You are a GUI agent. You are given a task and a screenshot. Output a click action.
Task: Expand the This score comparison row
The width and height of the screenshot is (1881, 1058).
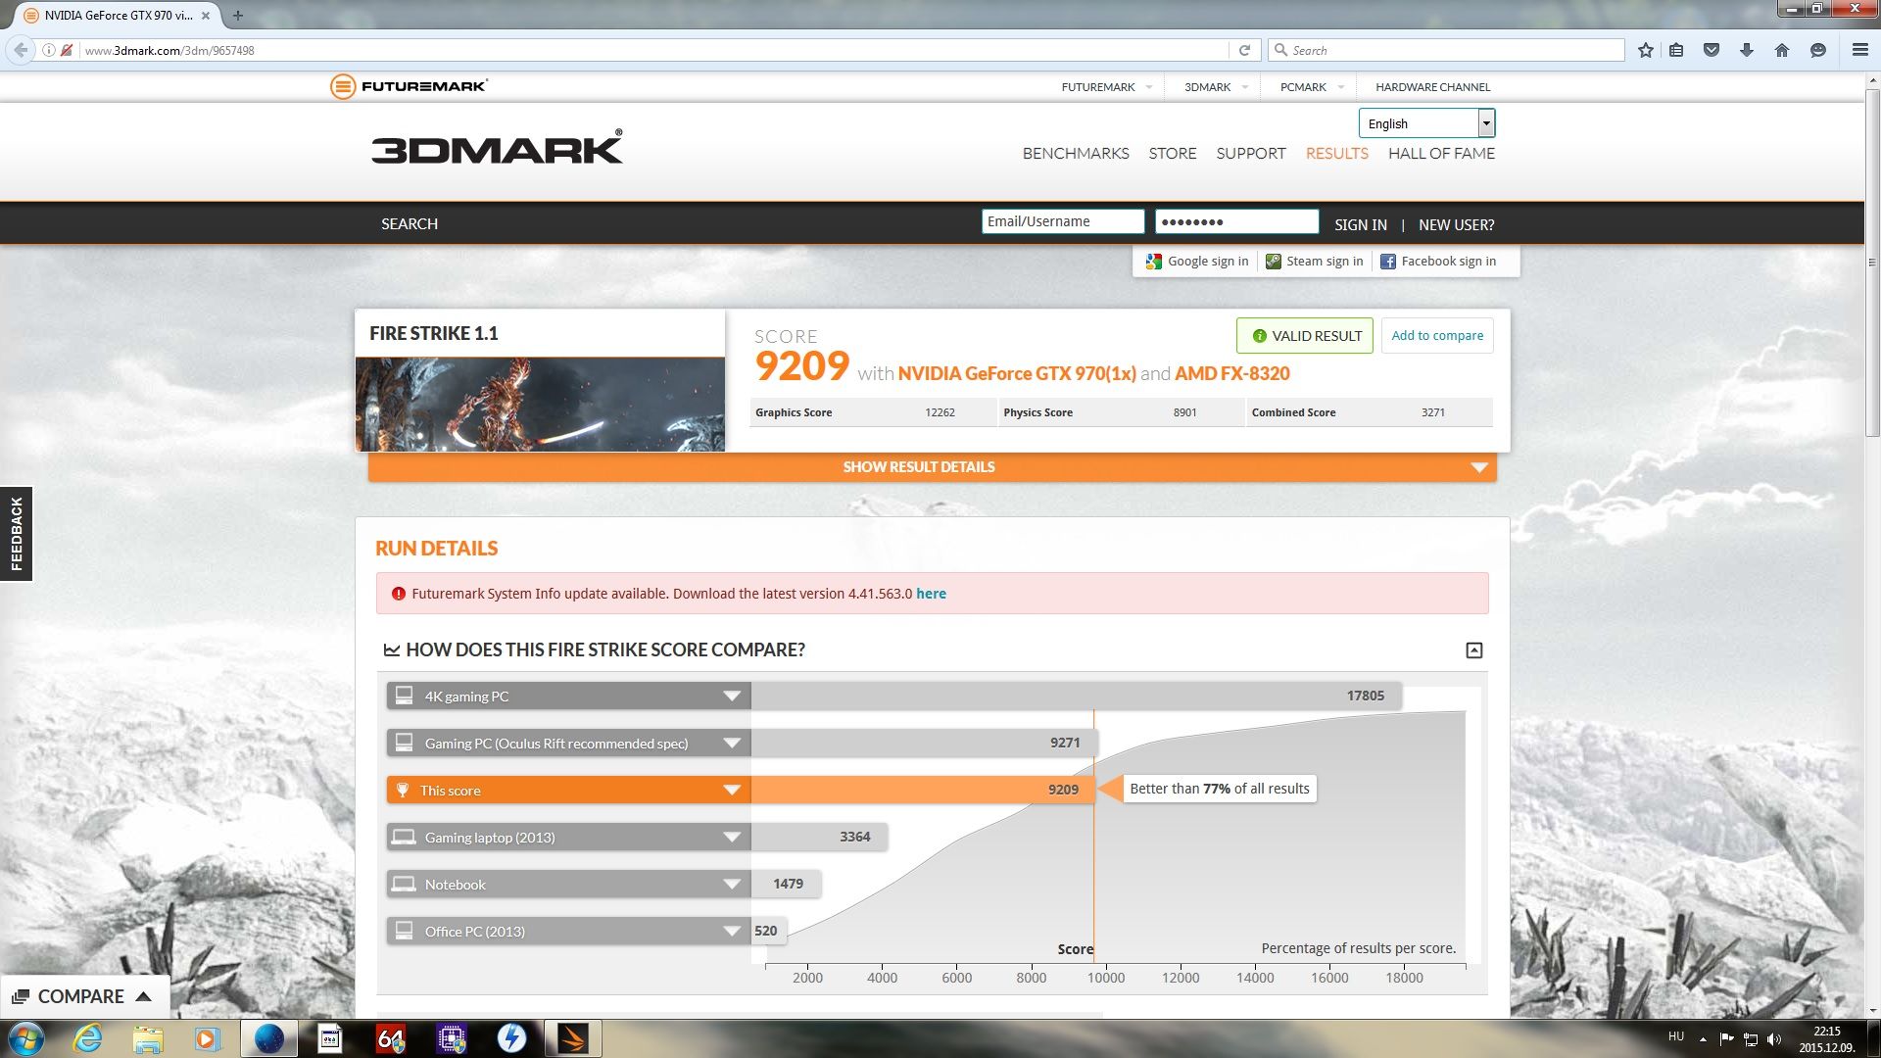[x=731, y=791]
